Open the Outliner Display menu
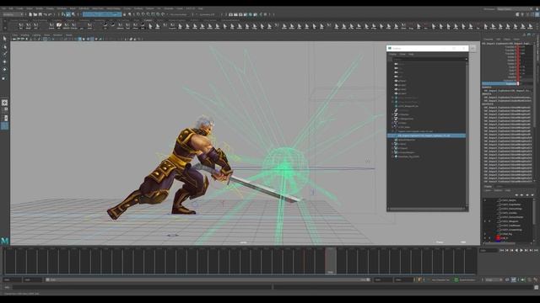This screenshot has height=303, width=540. pos(392,54)
